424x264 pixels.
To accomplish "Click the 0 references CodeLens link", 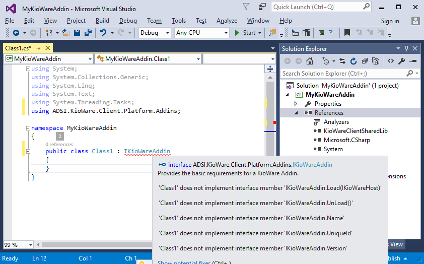I will click(x=59, y=145).
